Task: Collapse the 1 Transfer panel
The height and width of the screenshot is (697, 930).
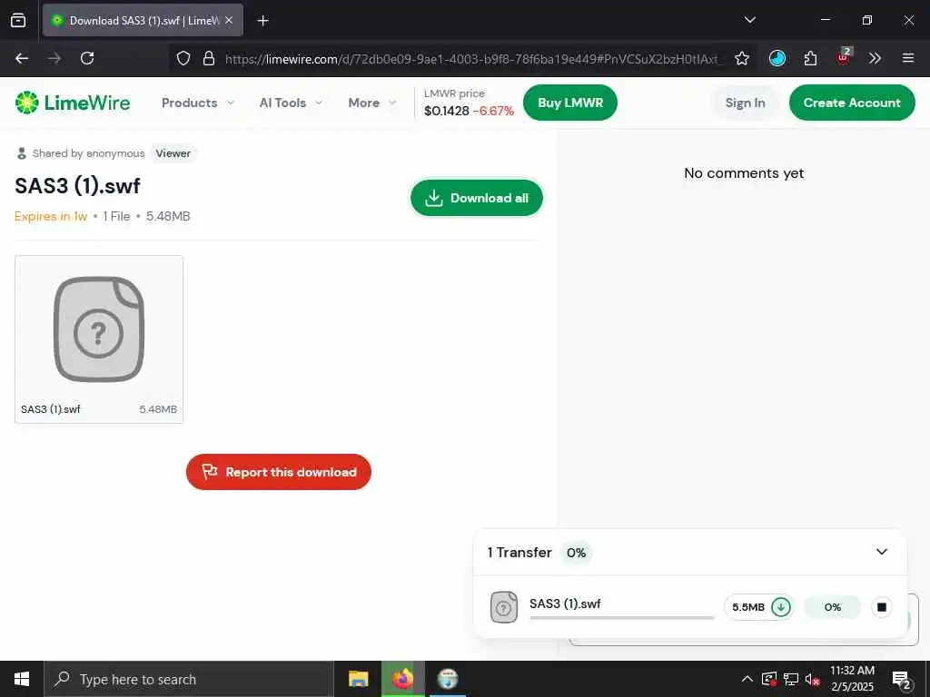Action: [x=881, y=552]
